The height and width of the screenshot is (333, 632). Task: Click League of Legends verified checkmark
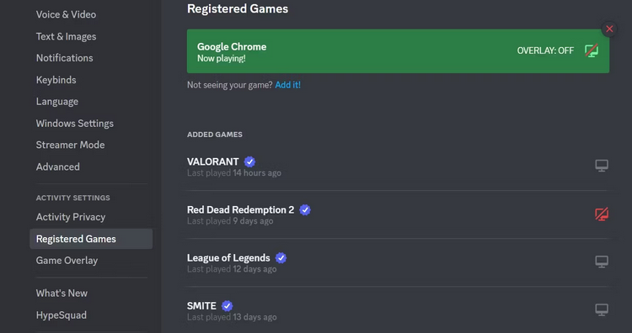(x=281, y=258)
